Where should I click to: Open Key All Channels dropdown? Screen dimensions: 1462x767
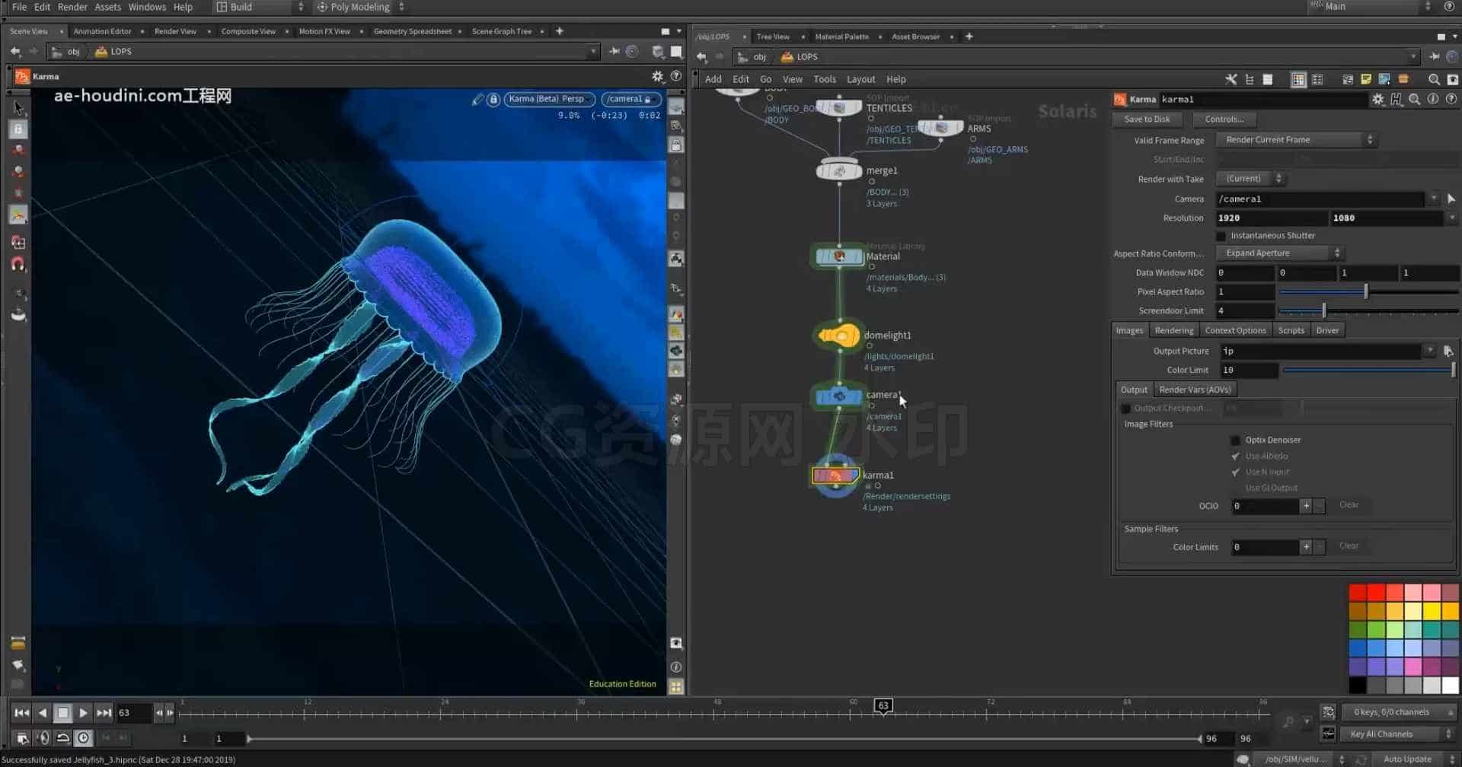click(x=1398, y=734)
